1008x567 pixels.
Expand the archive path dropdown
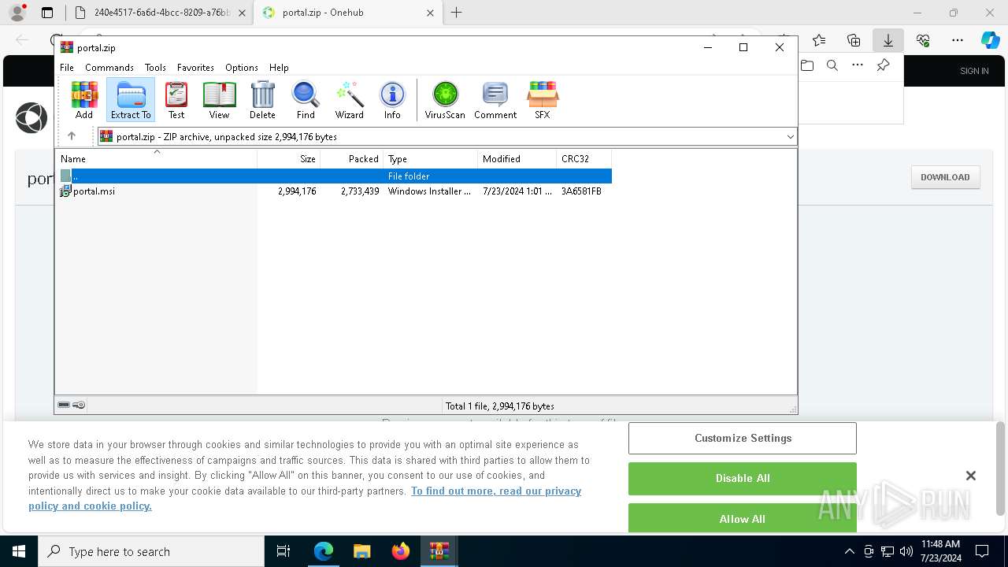point(790,136)
